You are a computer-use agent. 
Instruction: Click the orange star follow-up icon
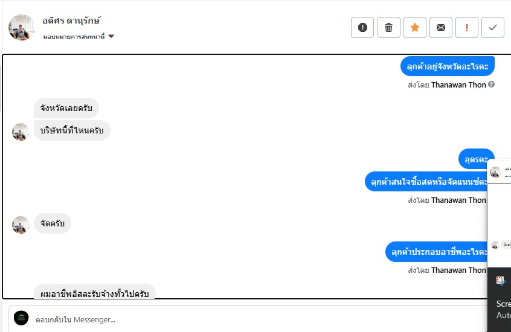(415, 27)
